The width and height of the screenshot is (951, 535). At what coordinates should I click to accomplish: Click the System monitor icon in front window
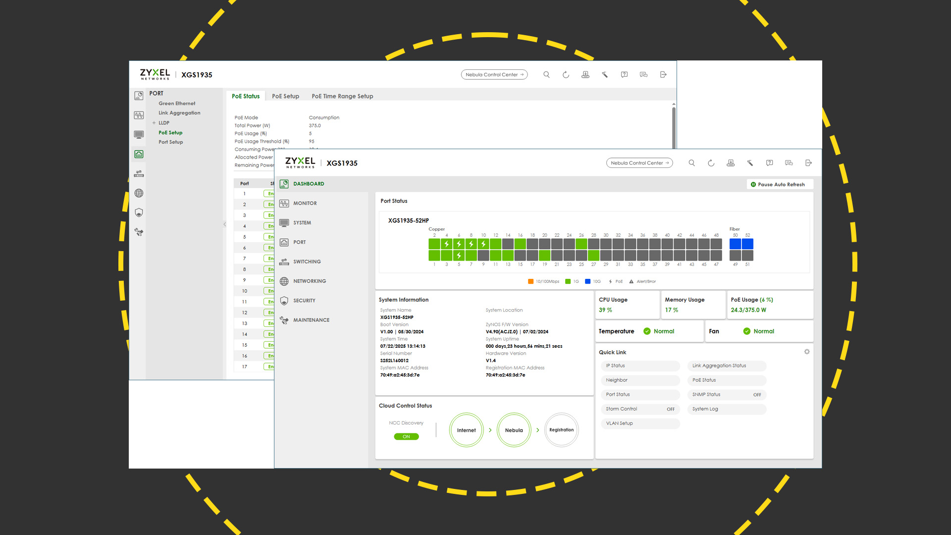[284, 223]
